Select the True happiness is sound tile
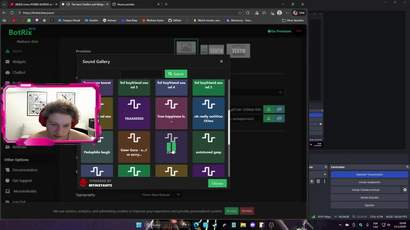410x230 pixels. pyautogui.click(x=171, y=113)
